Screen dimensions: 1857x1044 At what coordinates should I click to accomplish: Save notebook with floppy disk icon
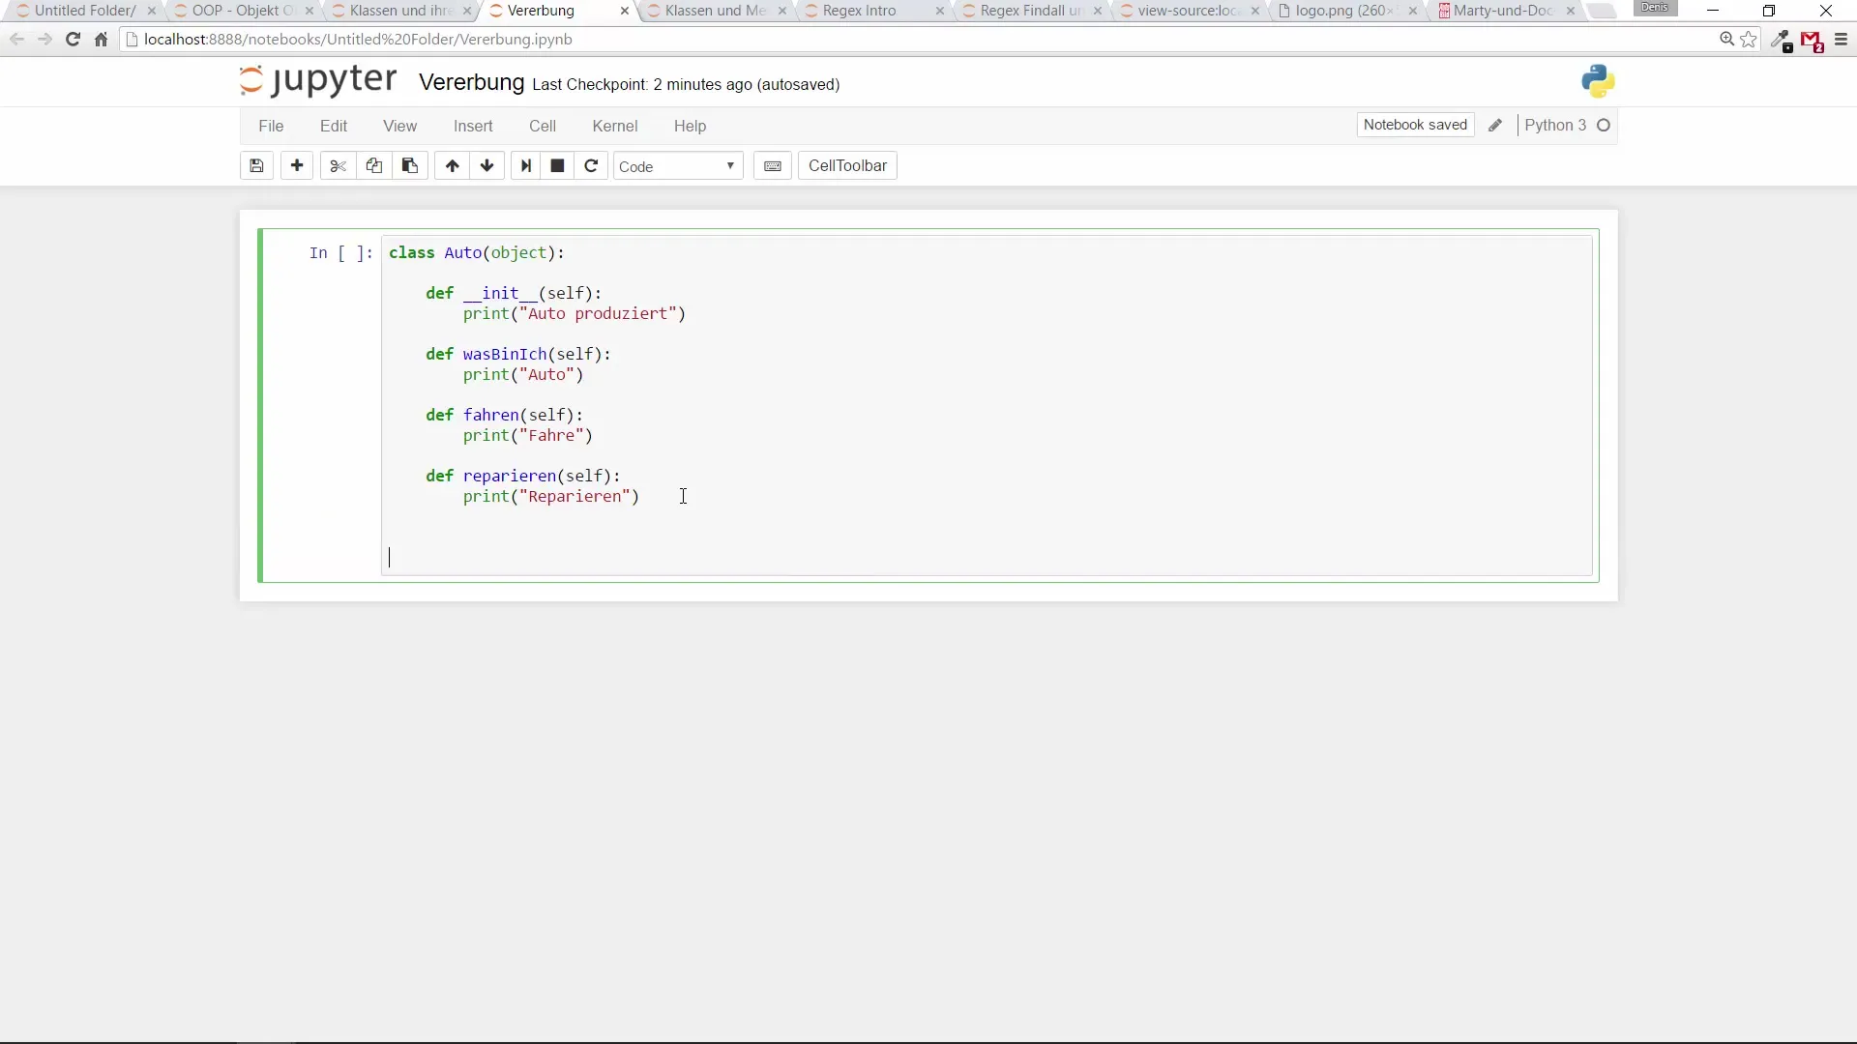tap(256, 166)
